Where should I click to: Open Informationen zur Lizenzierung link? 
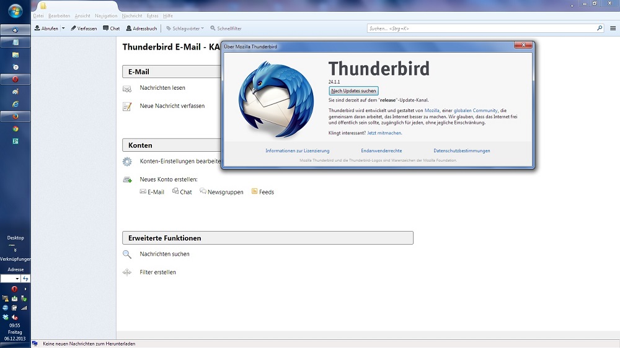298,150
